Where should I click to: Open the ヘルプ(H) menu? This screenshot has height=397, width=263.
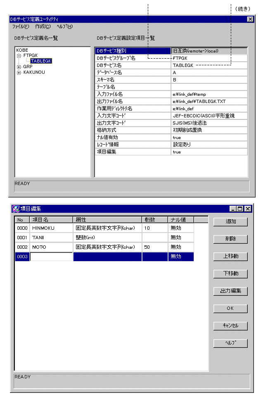pos(64,26)
